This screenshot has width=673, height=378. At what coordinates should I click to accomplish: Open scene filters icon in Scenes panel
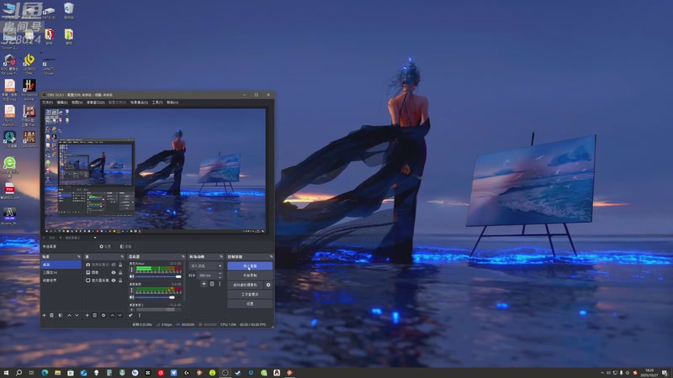coord(61,316)
